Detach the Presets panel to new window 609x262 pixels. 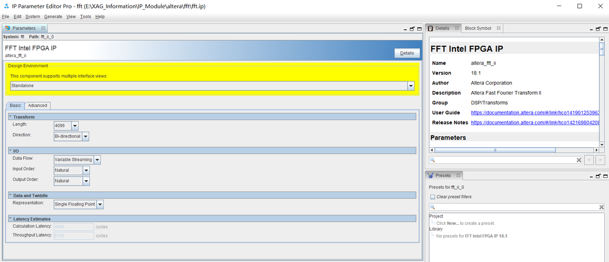[598, 176]
